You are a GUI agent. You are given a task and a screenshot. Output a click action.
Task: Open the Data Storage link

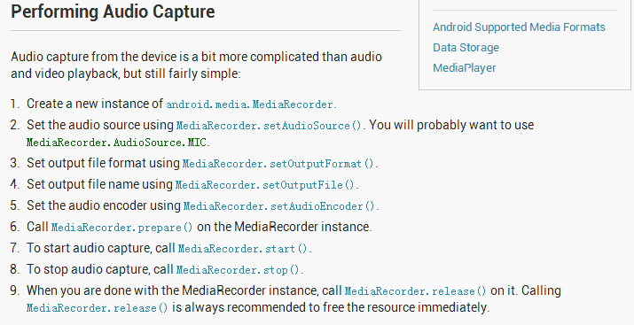pos(466,48)
